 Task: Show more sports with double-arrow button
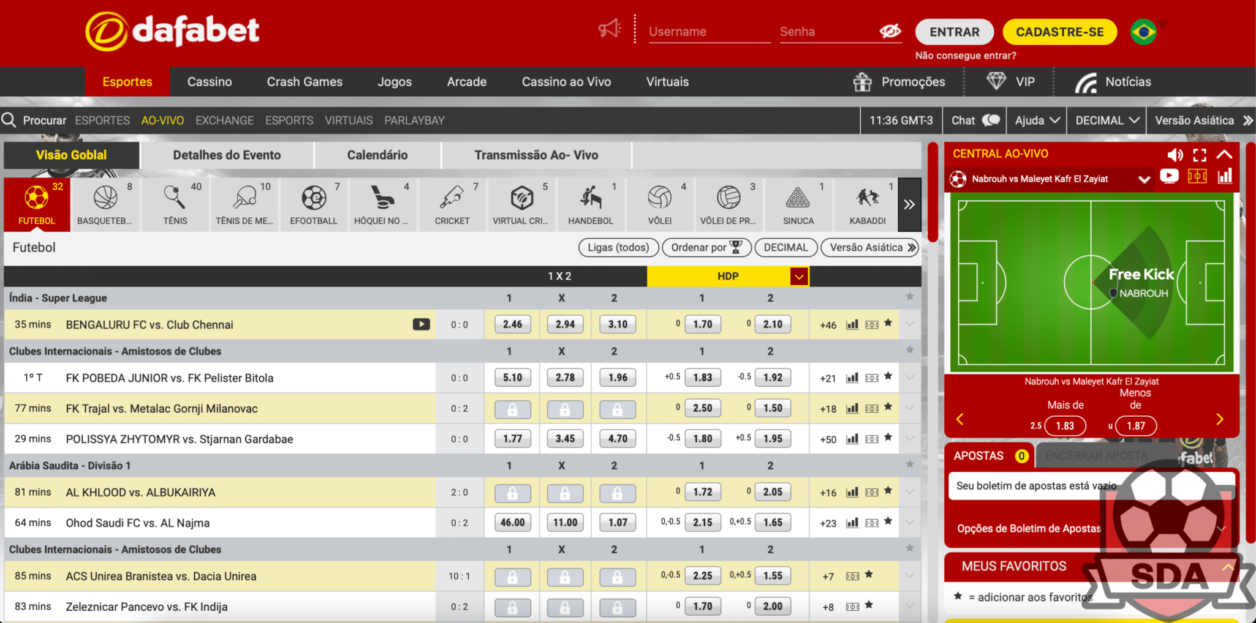tap(909, 204)
